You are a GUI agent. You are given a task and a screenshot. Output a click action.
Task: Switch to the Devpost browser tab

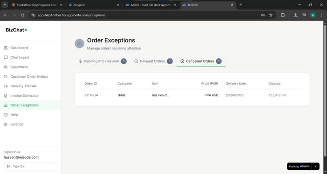tap(93, 5)
